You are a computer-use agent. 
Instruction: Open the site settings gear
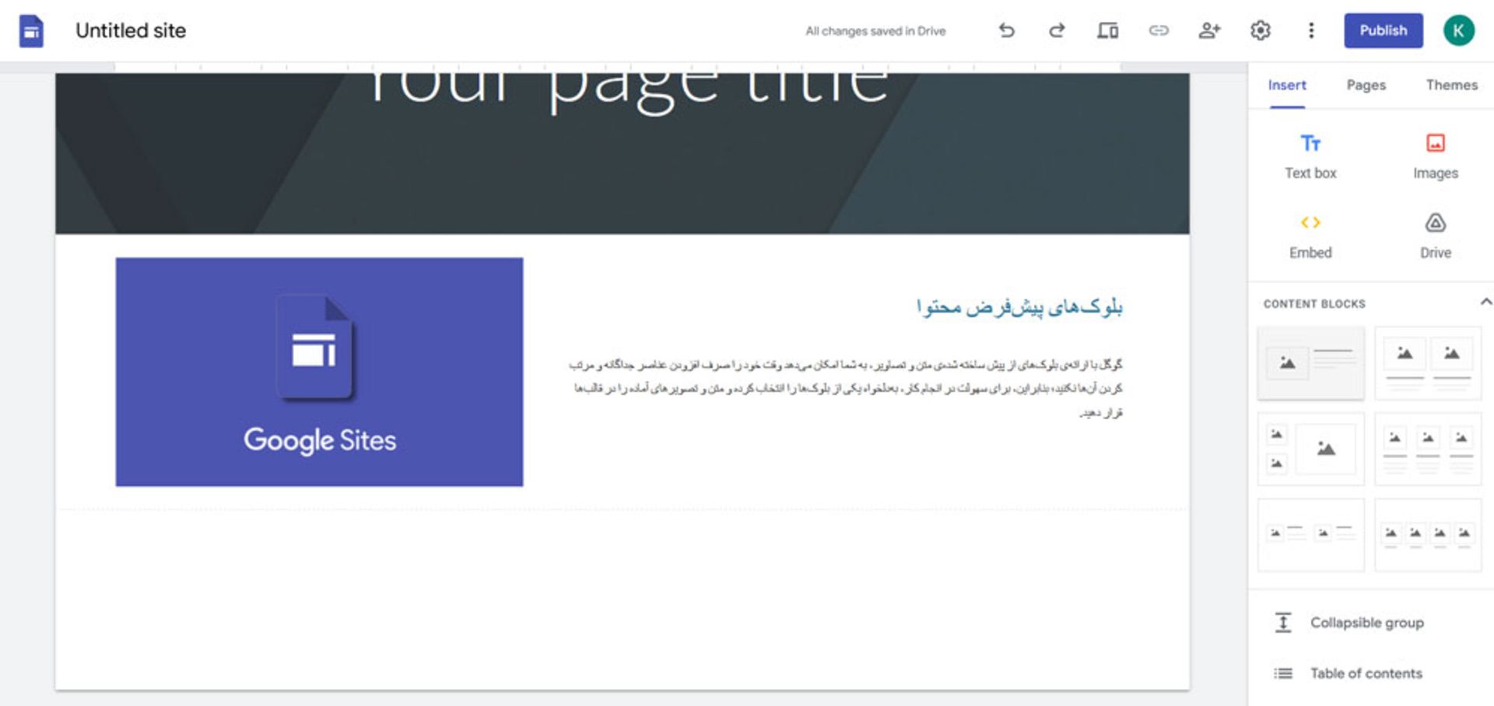1261,30
